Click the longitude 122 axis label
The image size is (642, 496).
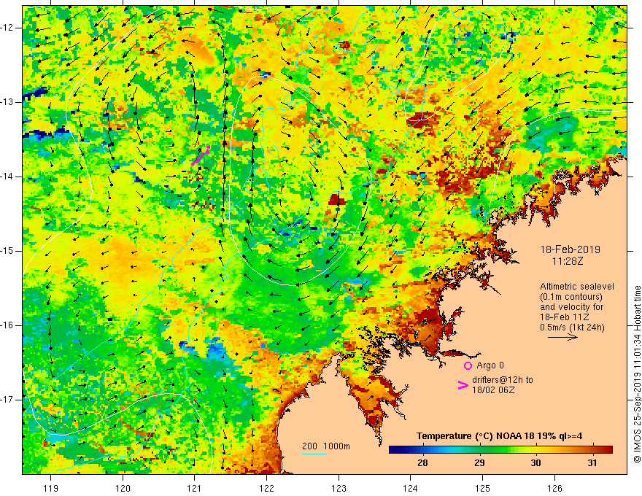[x=266, y=488]
